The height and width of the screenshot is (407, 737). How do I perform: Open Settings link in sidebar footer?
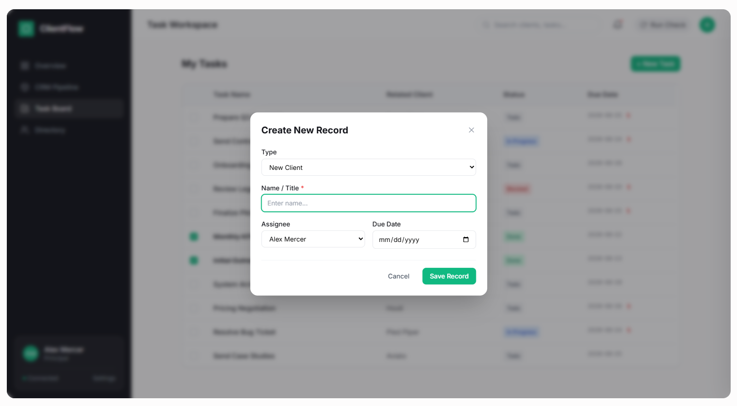coord(104,378)
